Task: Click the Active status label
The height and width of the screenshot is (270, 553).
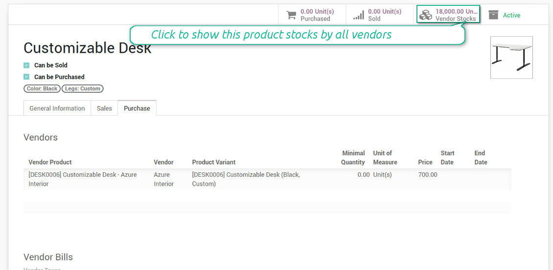Action: pyautogui.click(x=511, y=15)
